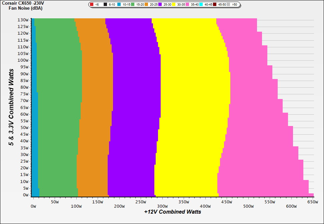Select the black 6-10 legend swatch
This screenshot has width=324, height=224.
click(x=105, y=5)
